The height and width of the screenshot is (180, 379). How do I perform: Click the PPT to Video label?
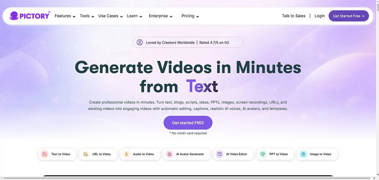(x=279, y=154)
